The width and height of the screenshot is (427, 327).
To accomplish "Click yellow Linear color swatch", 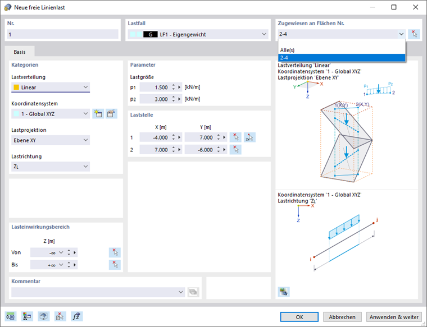I will pyautogui.click(x=16, y=87).
